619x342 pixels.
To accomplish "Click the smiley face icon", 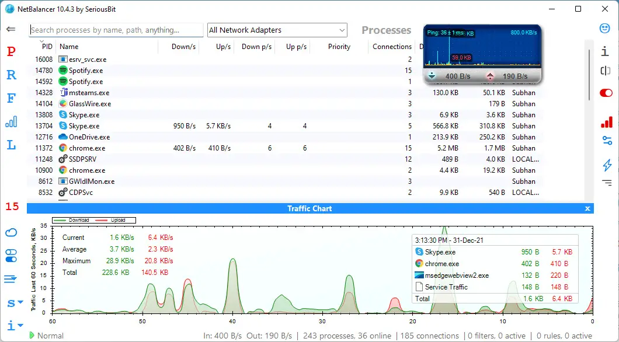I will (x=604, y=28).
